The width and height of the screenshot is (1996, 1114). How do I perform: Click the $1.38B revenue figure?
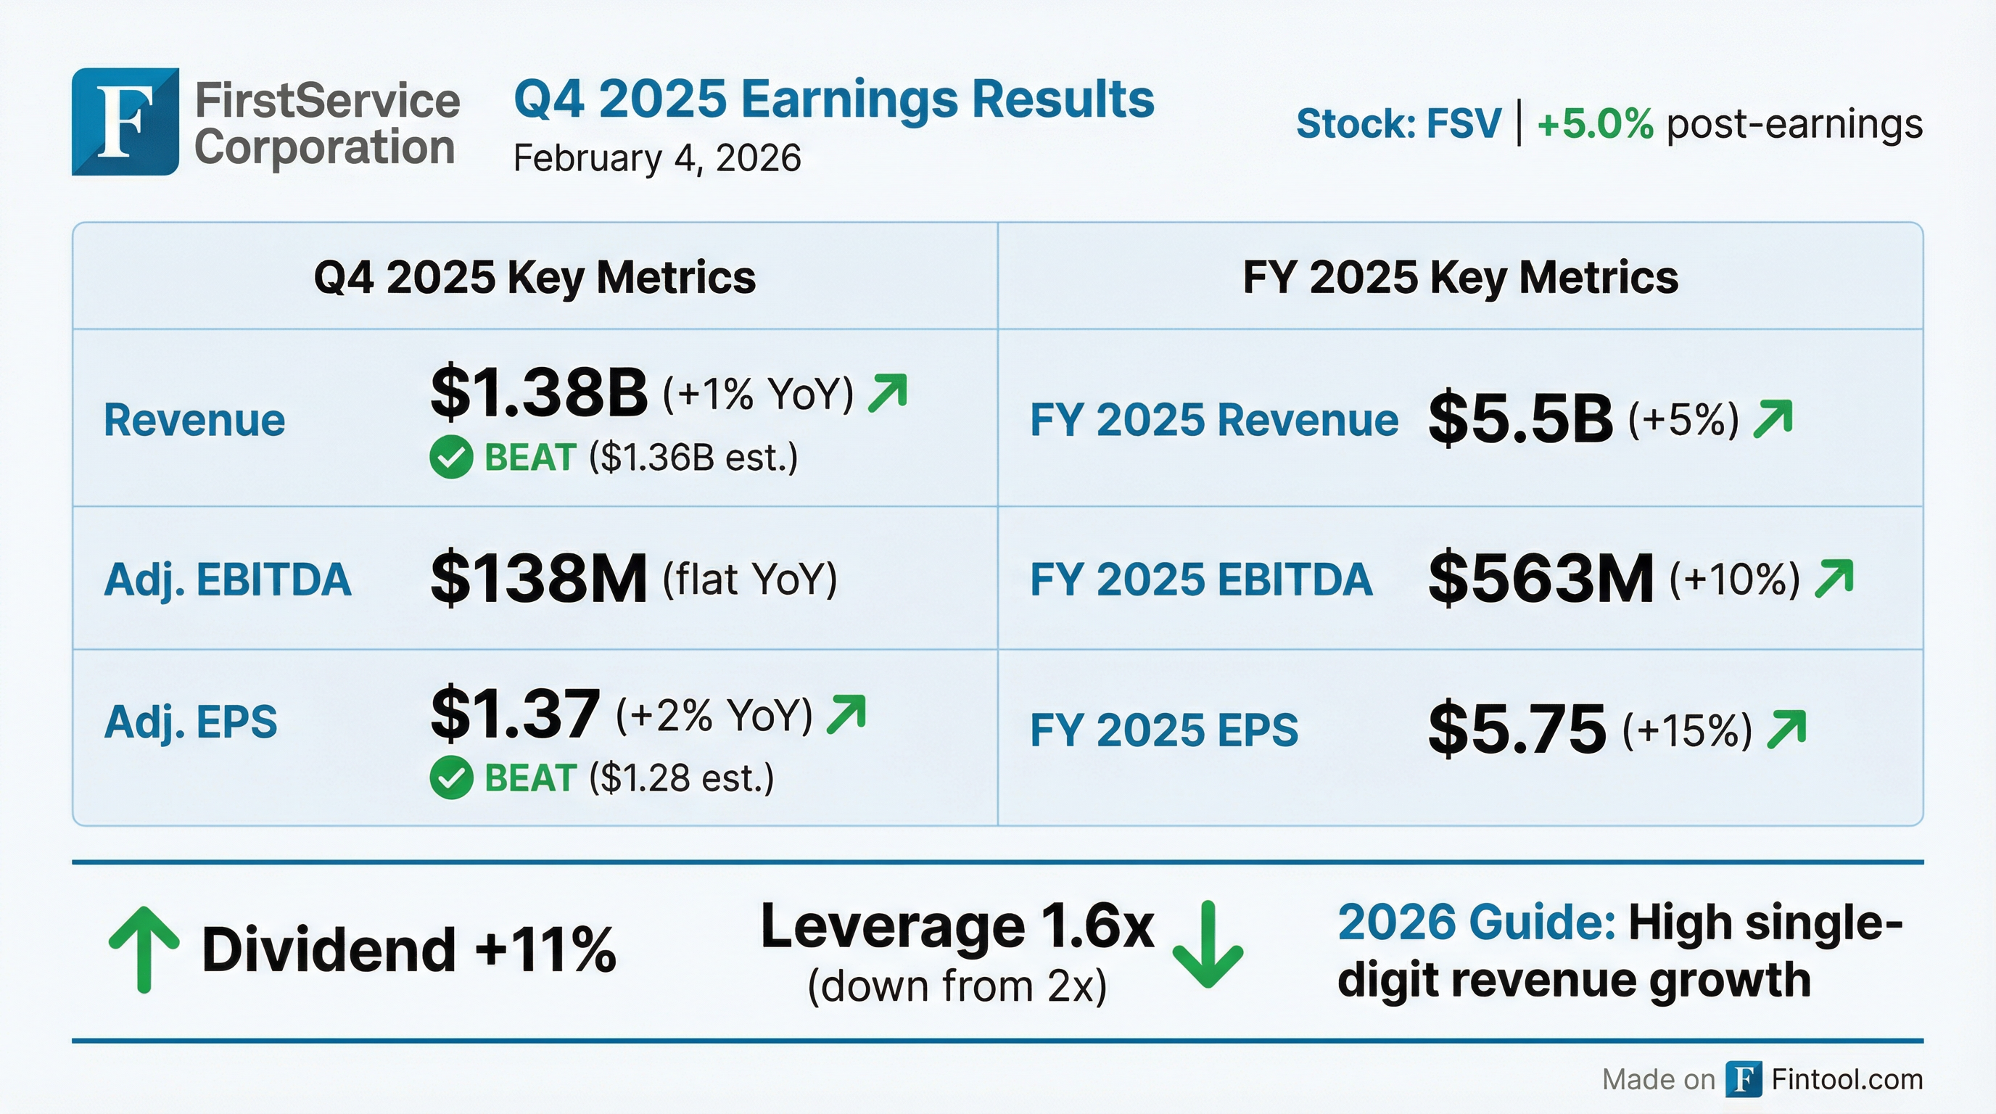click(x=538, y=392)
